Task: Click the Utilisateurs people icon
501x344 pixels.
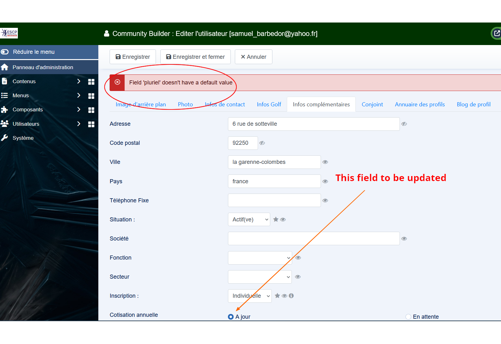Action: (4, 124)
